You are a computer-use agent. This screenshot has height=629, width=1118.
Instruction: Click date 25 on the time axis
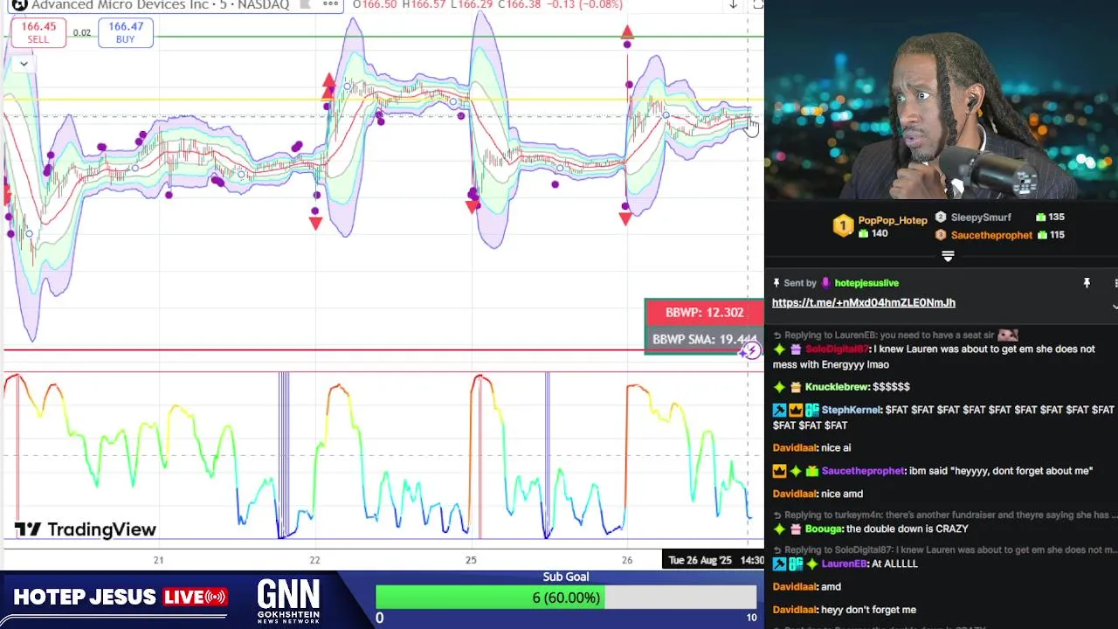point(471,560)
